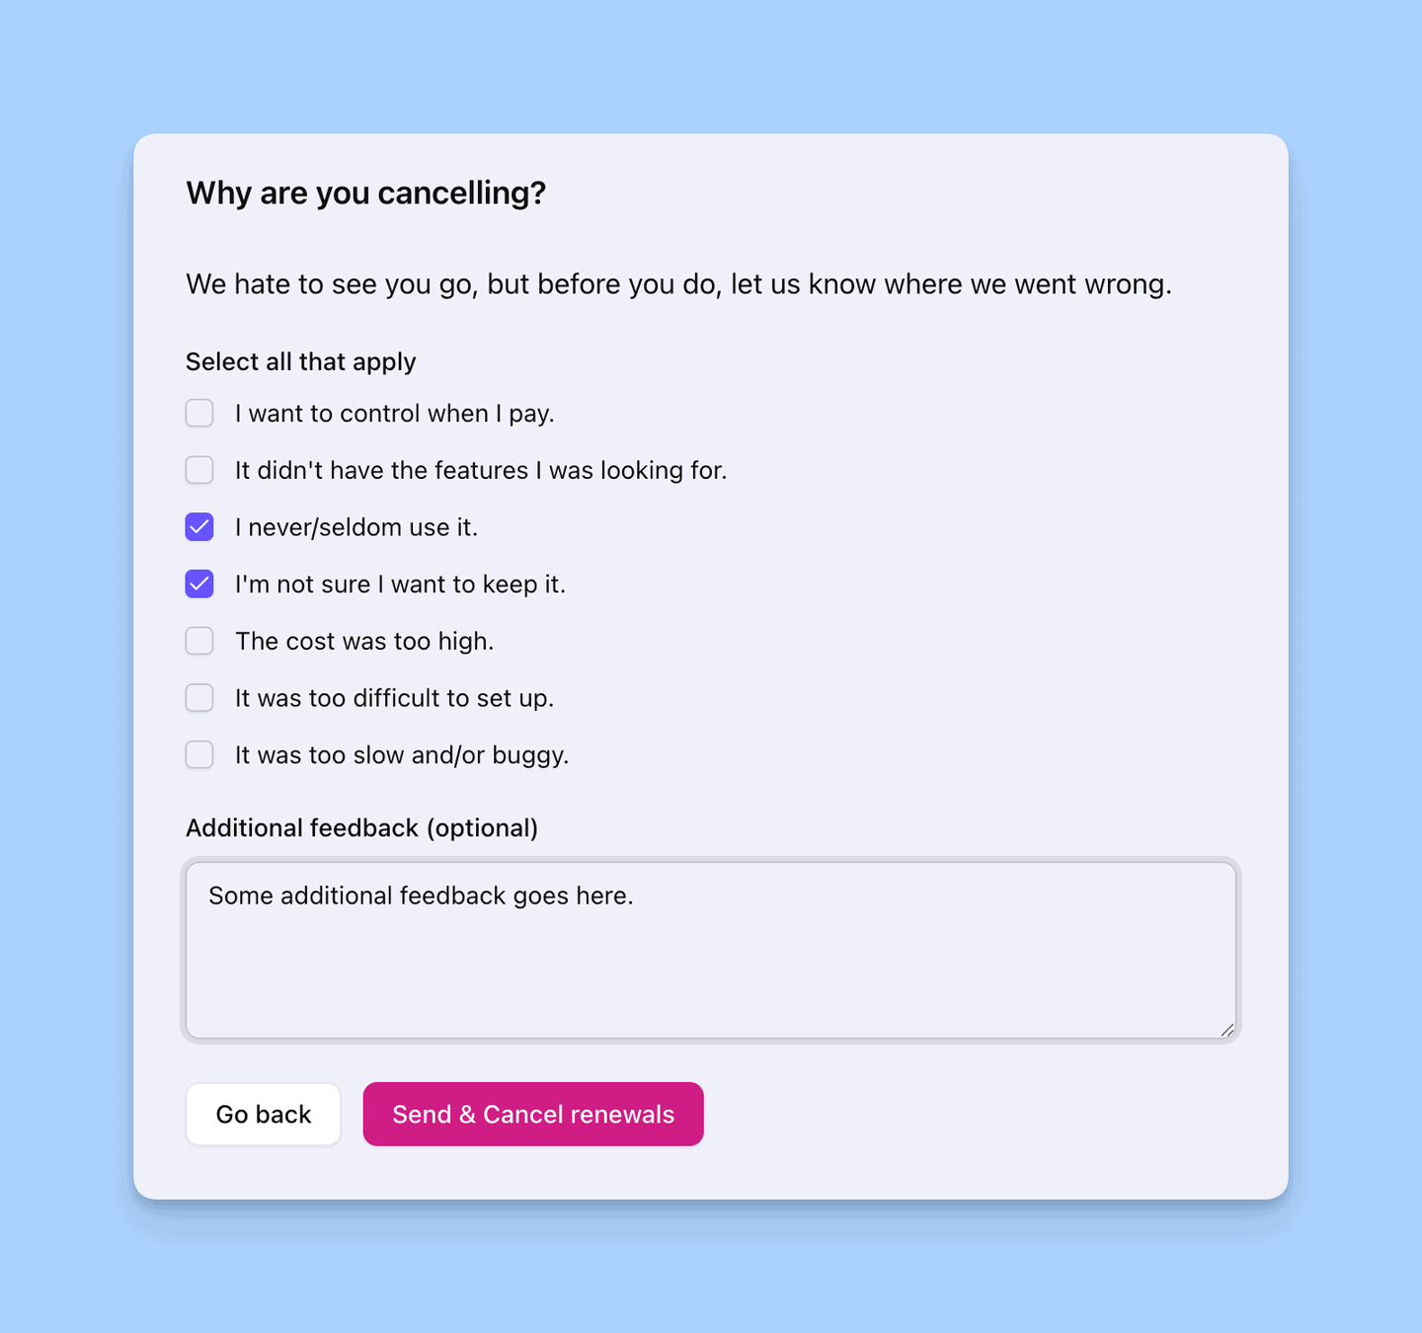
Task: Click the 'Additional feedback (optional)' field label
Action: point(361,828)
